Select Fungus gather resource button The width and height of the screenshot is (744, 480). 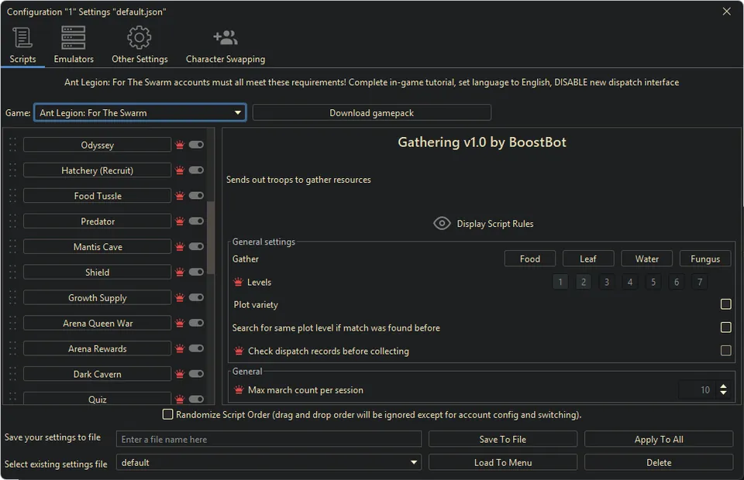[x=705, y=259]
